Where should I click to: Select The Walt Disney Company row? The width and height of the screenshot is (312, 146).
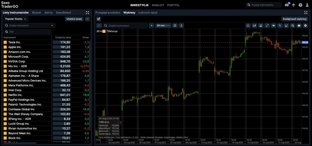pos(46,114)
